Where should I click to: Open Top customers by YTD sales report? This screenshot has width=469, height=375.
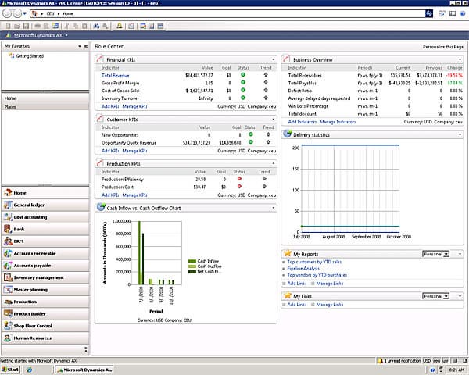tap(314, 262)
